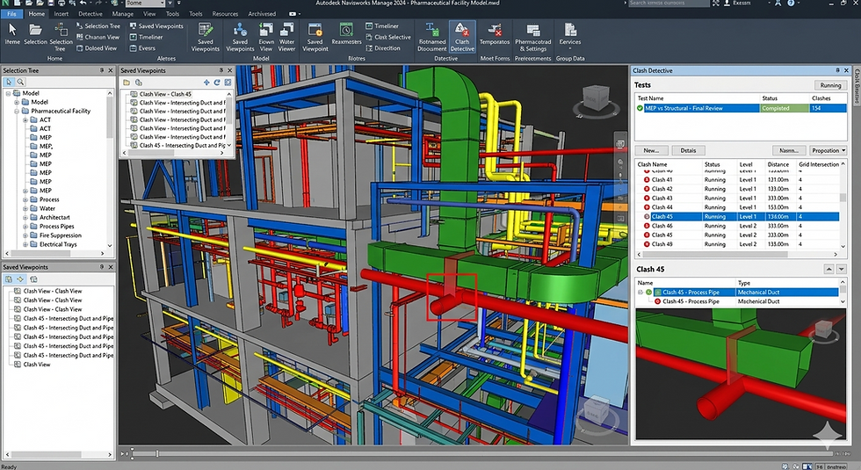Click the search input field in title bar

(x=669, y=4)
